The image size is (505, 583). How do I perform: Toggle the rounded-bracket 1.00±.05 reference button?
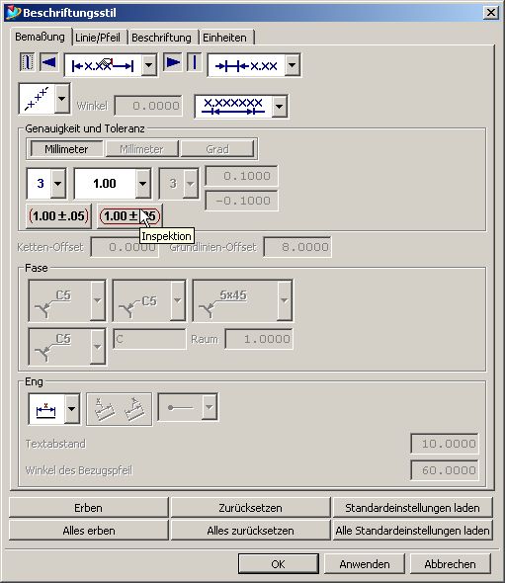58,216
